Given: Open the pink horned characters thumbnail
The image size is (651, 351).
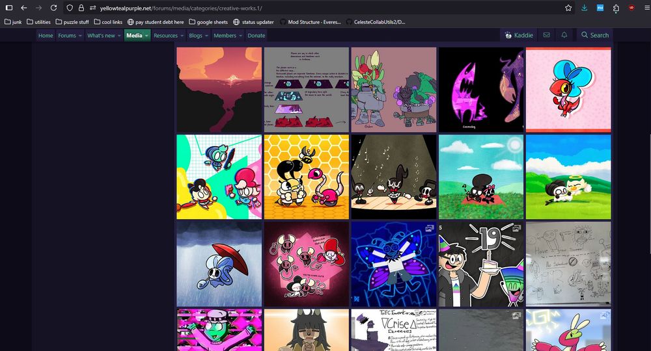Looking at the screenshot, I should 307,264.
